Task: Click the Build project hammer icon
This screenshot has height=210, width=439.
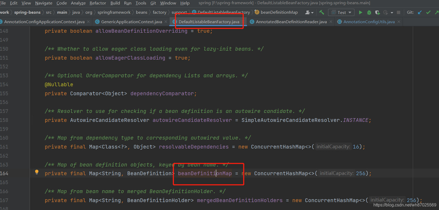Action: tap(322, 12)
